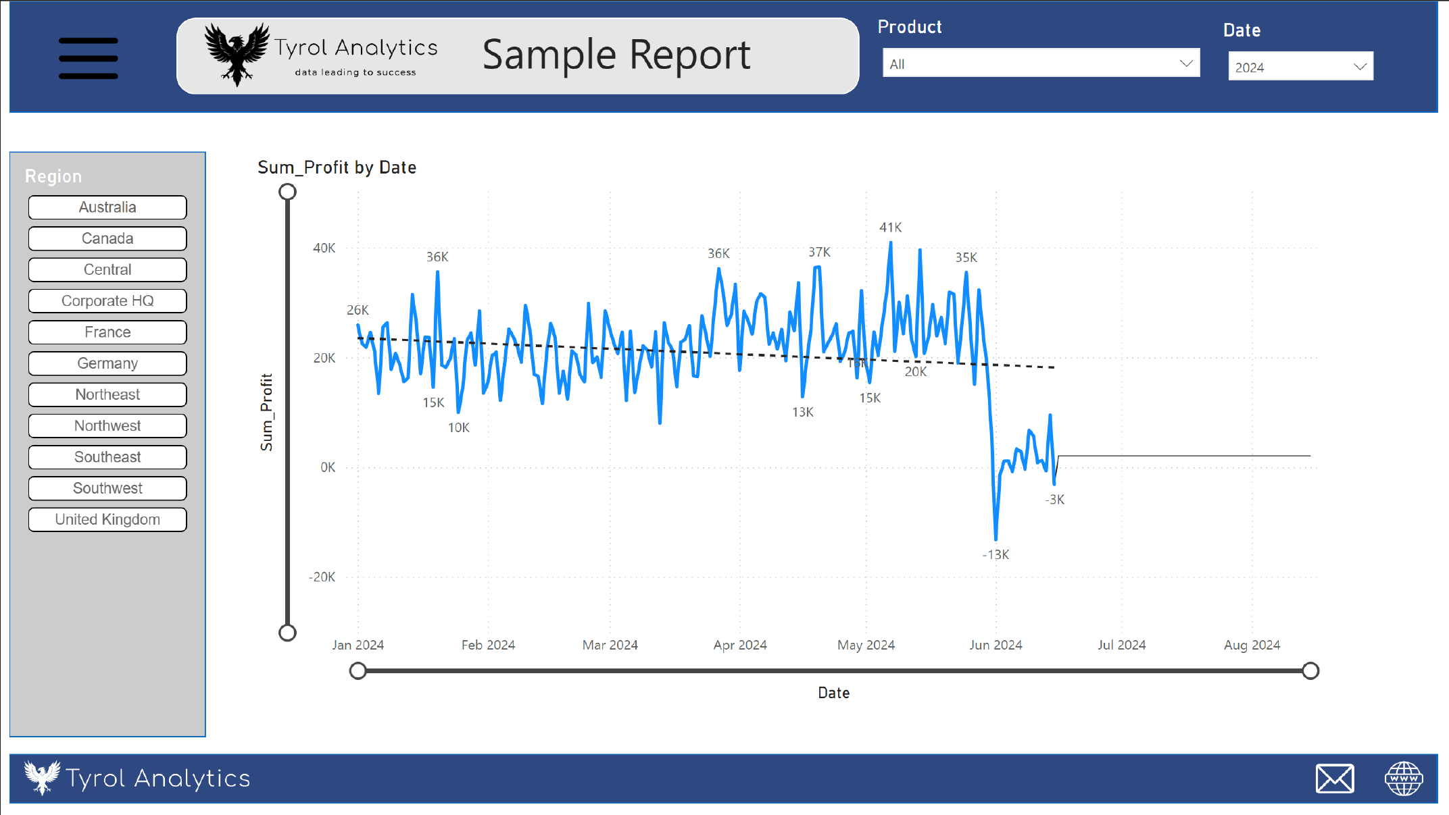Click the envelope email icon in footer

point(1334,779)
